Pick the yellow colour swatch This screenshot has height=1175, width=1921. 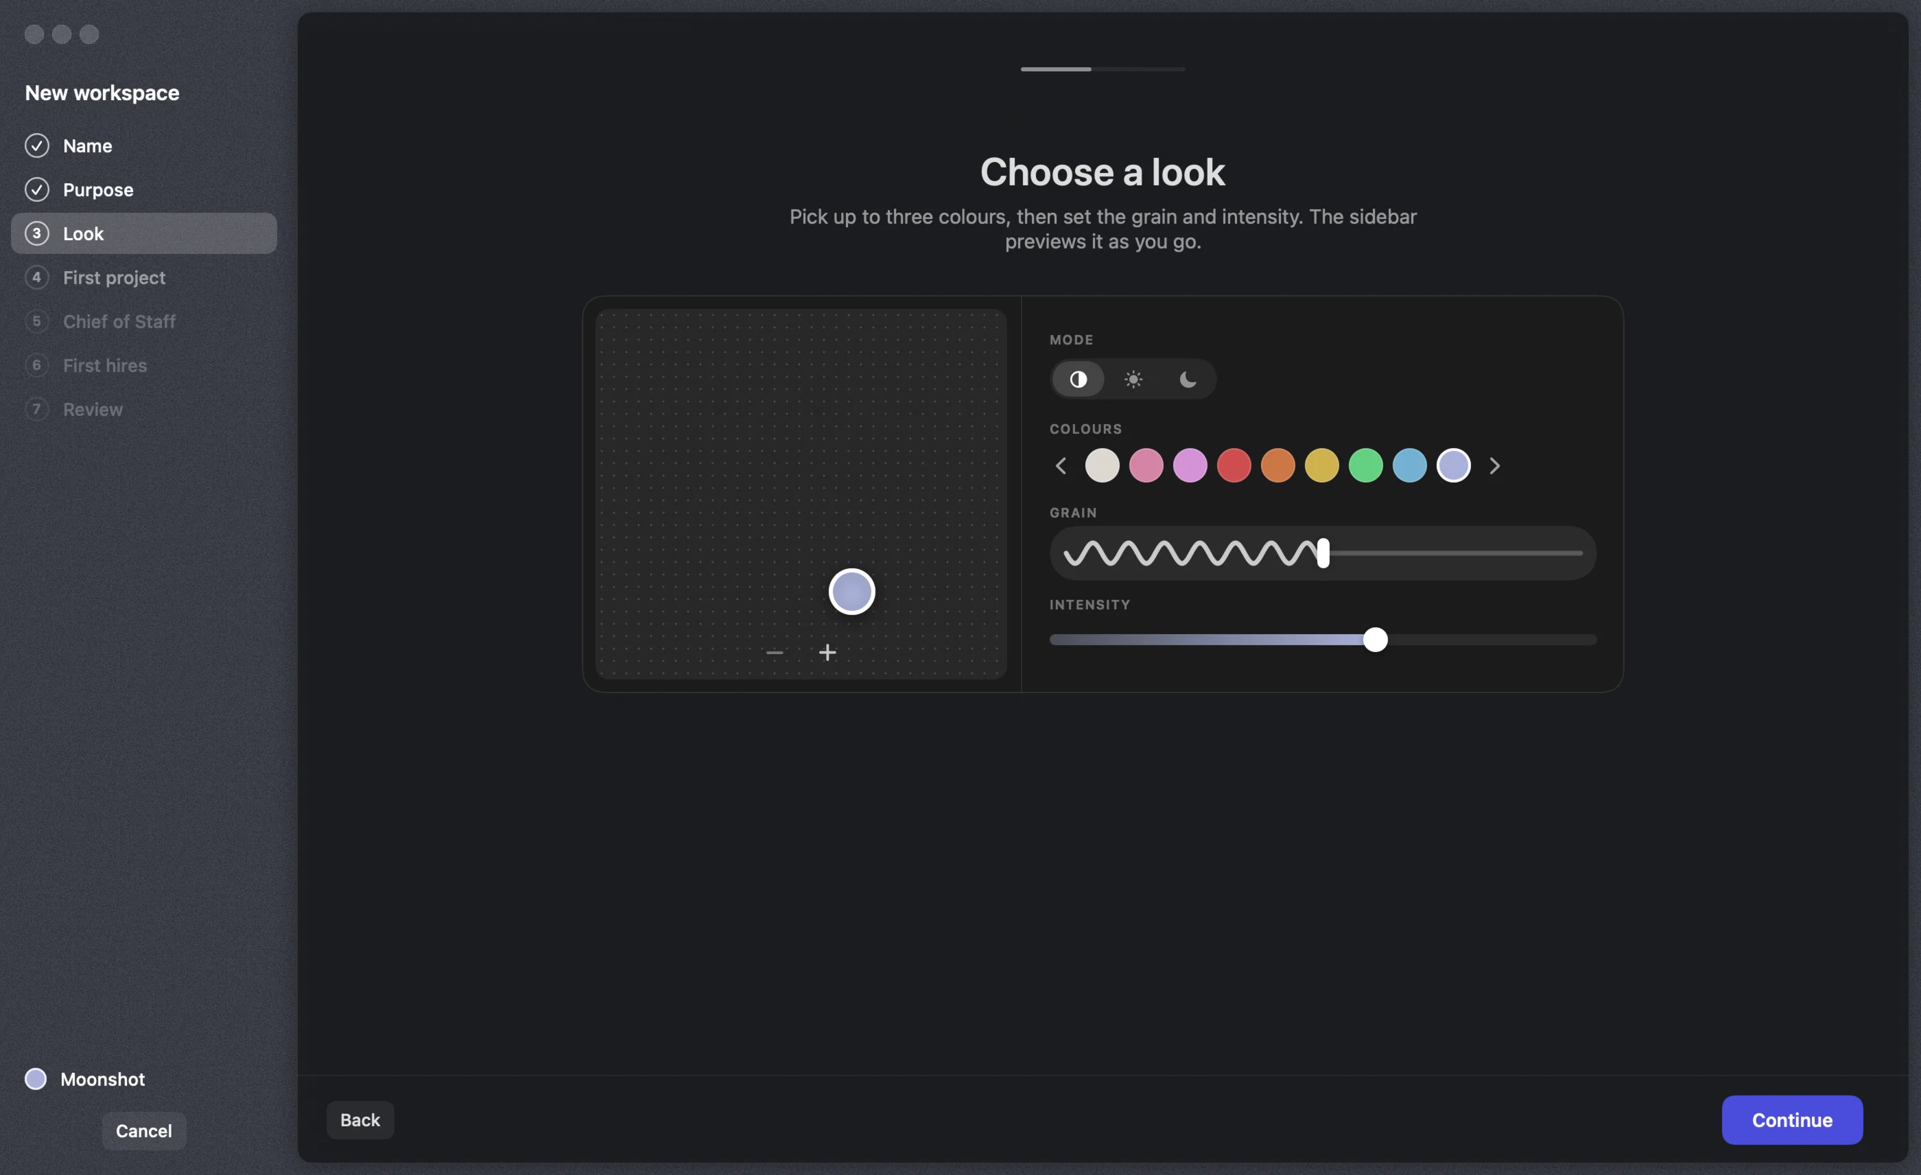pyautogui.click(x=1321, y=465)
